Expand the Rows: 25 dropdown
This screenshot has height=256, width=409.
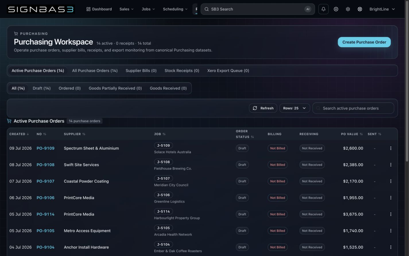[x=294, y=108]
